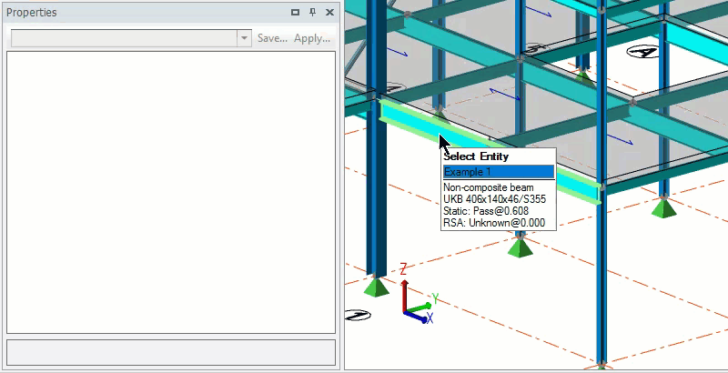Select green support below the tooltip
728x373 pixels.
point(520,246)
